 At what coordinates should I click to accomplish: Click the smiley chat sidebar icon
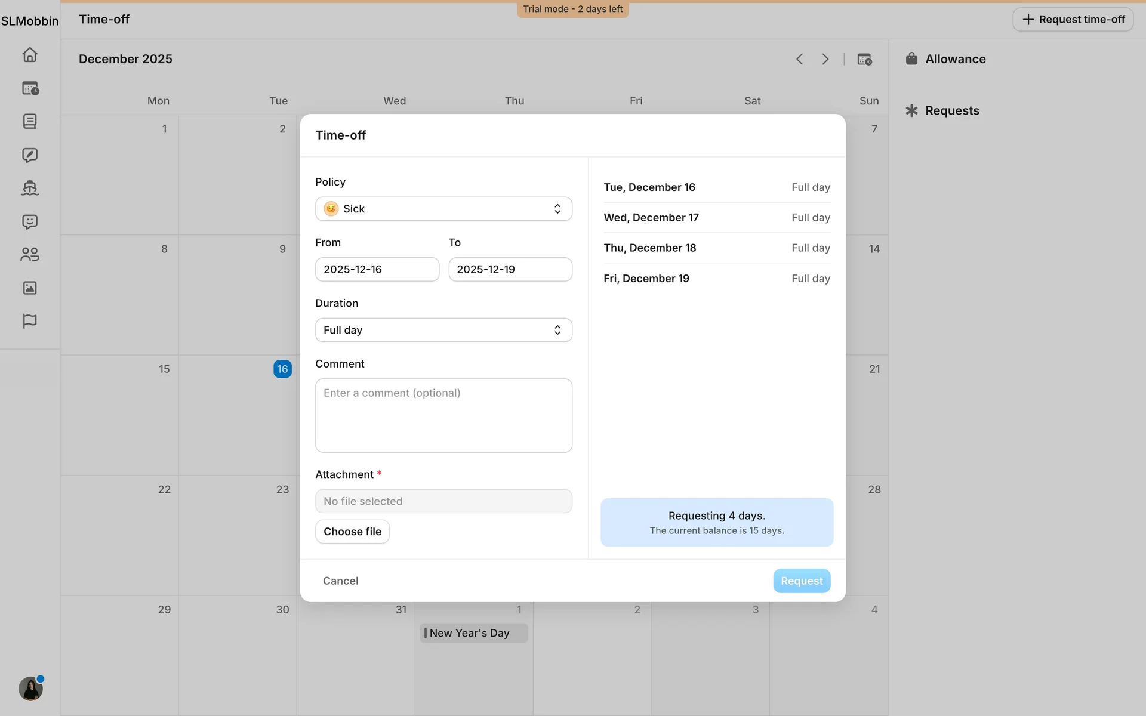pos(30,222)
